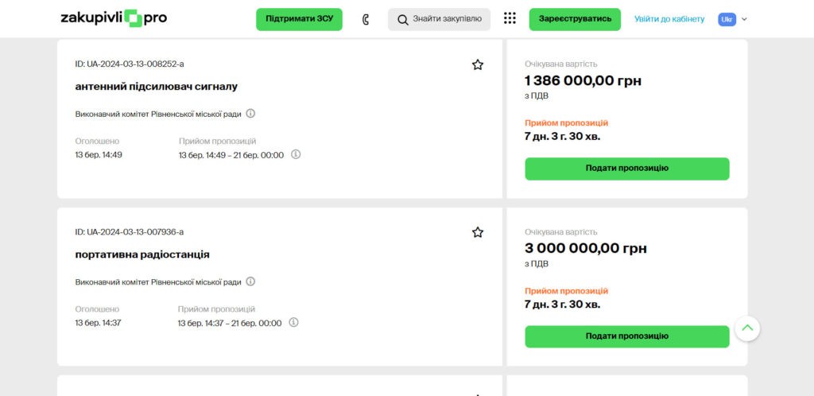Star the антенний підсилювач сигналу tender
Image resolution: width=814 pixels, height=396 pixels.
478,64
